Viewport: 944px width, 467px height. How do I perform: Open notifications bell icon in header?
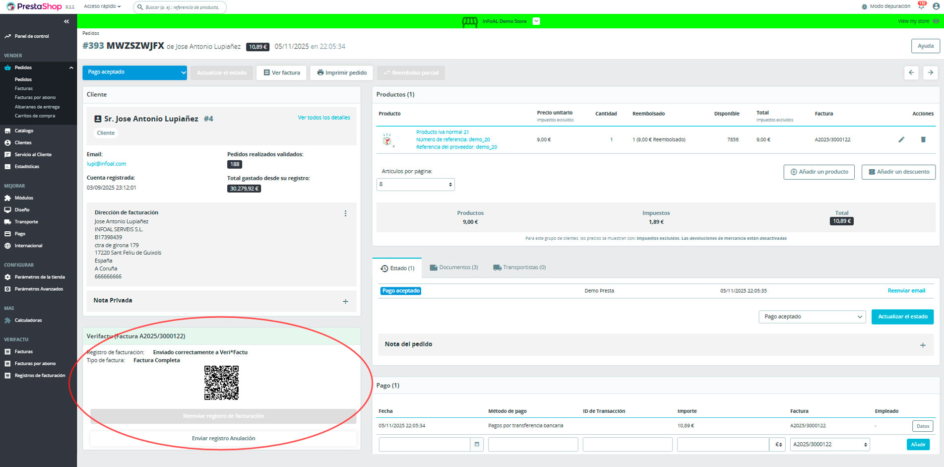pos(921,6)
